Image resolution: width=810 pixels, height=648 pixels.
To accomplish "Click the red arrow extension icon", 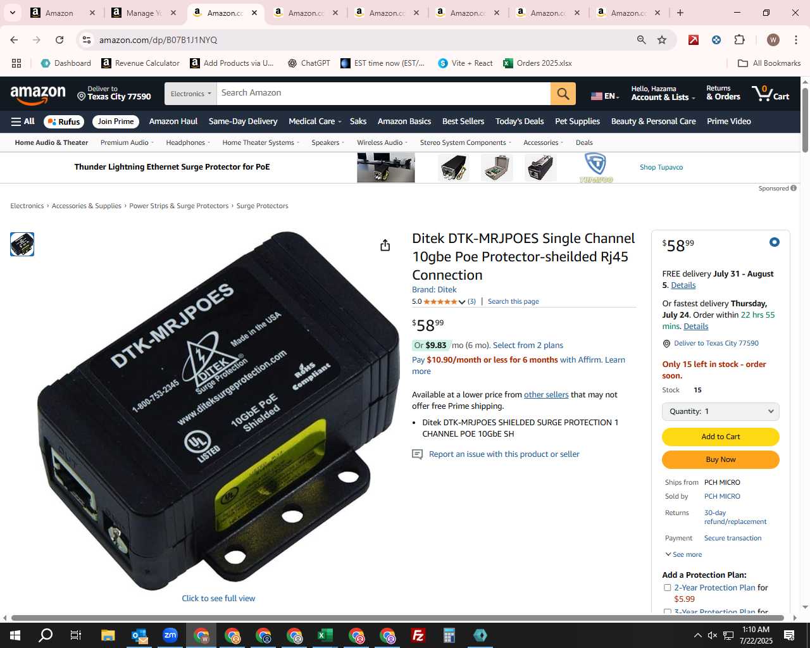I will click(x=694, y=40).
